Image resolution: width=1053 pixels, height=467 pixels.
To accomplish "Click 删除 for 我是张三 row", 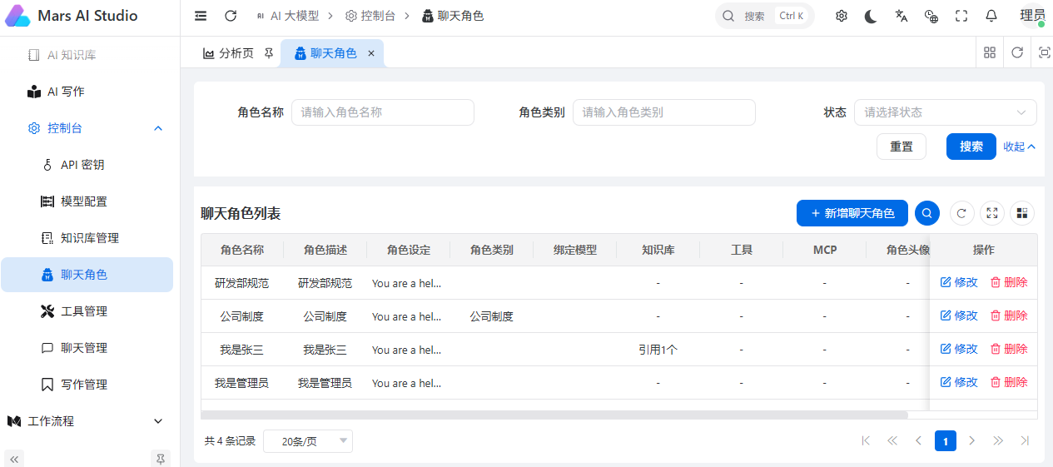I will click(1009, 350).
